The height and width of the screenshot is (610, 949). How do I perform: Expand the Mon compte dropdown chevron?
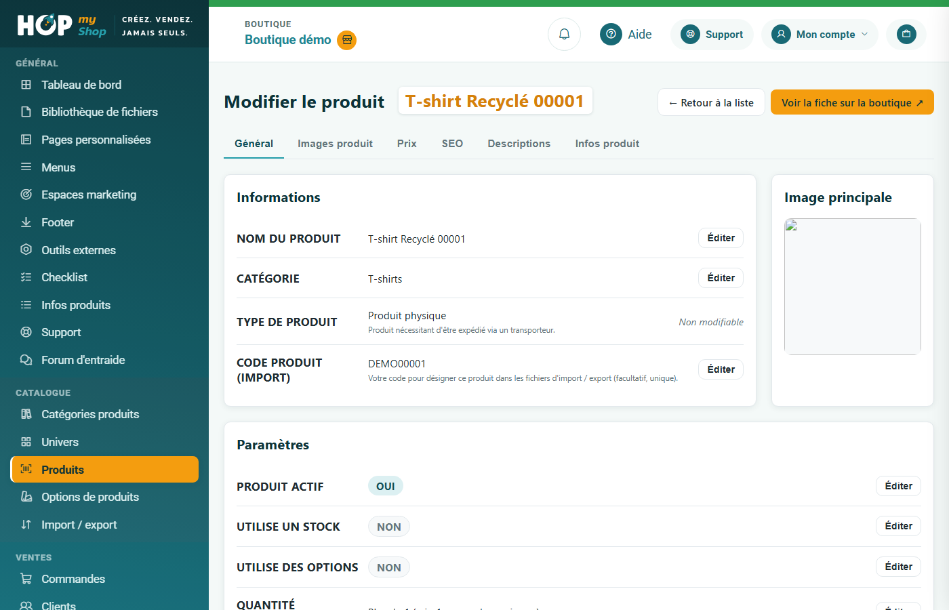point(864,34)
